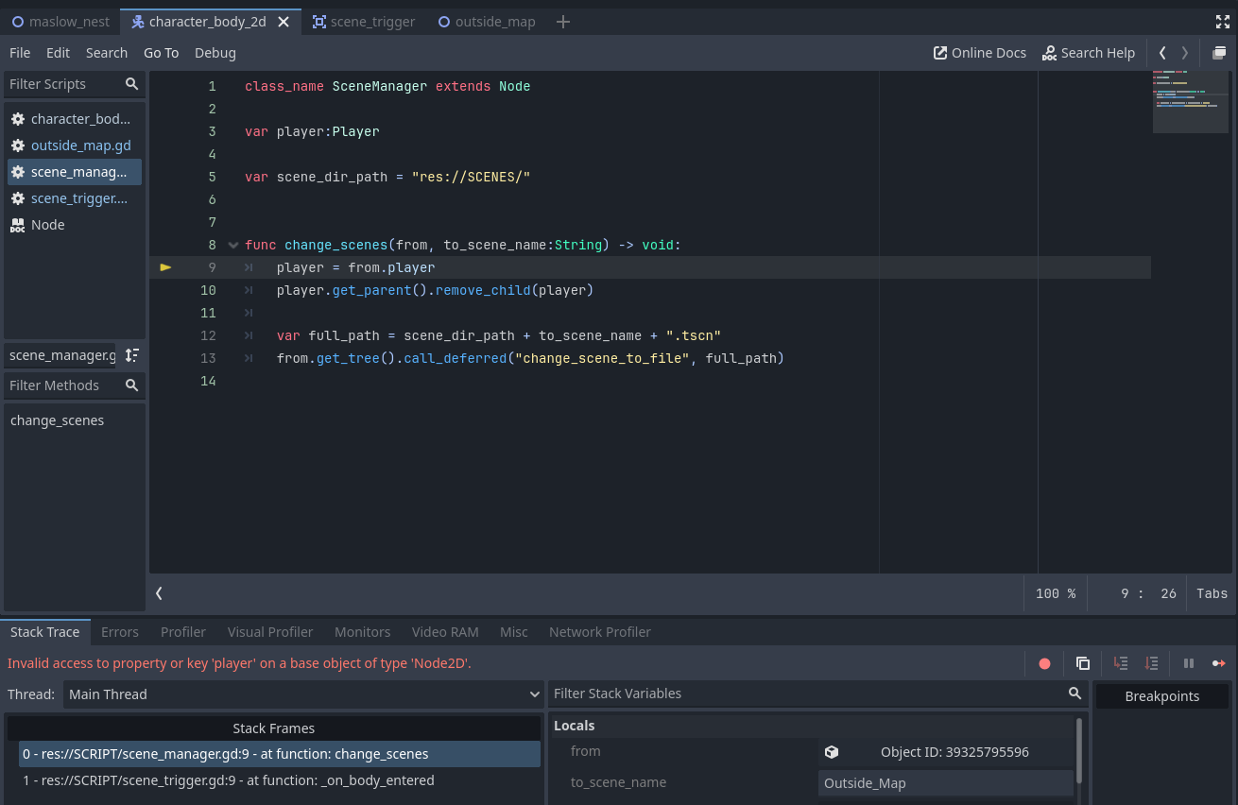This screenshot has width=1238, height=805.
Task: Select stack frame 0 change_scenes
Action: [280, 754]
